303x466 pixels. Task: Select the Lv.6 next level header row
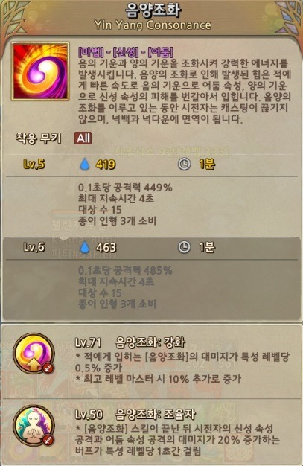[152, 248]
